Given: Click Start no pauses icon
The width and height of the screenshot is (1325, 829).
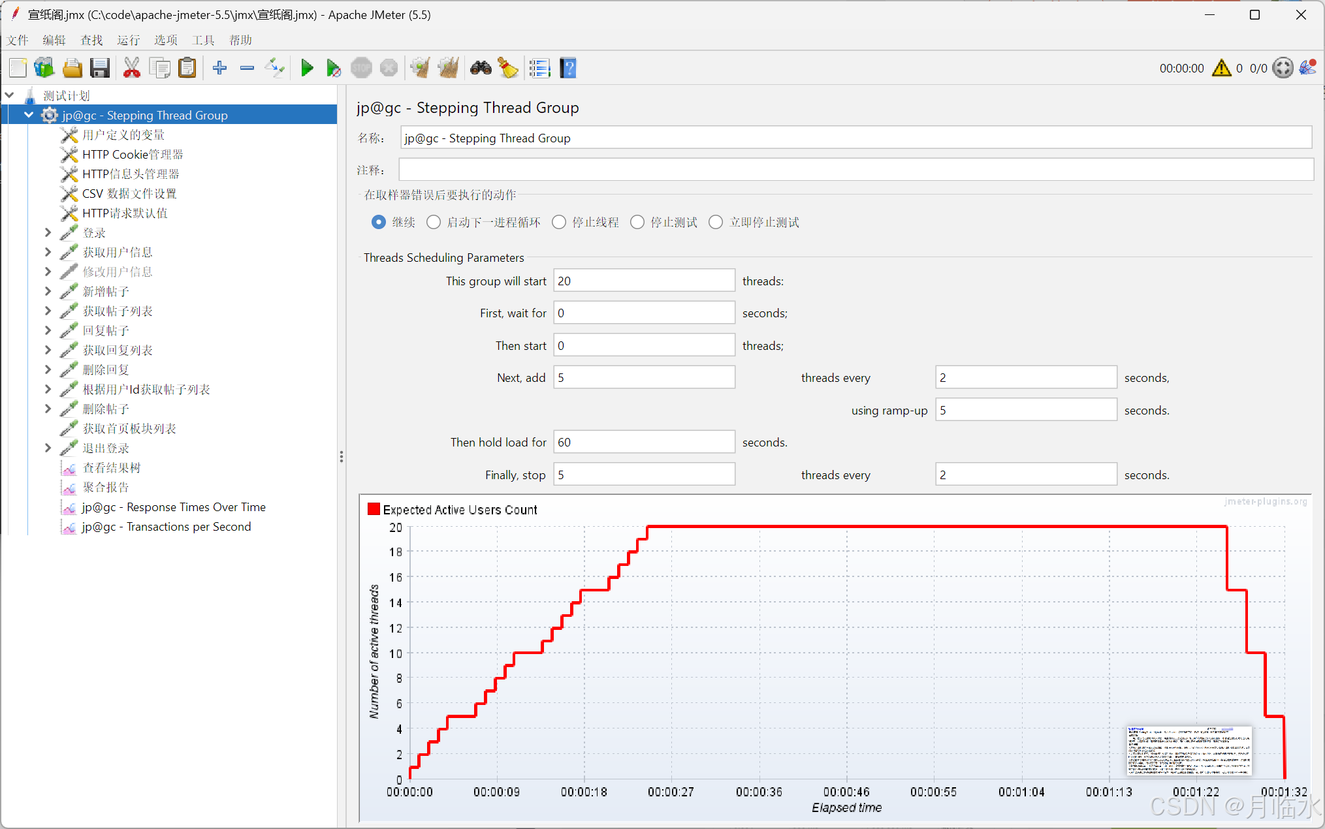Looking at the screenshot, I should tap(334, 68).
